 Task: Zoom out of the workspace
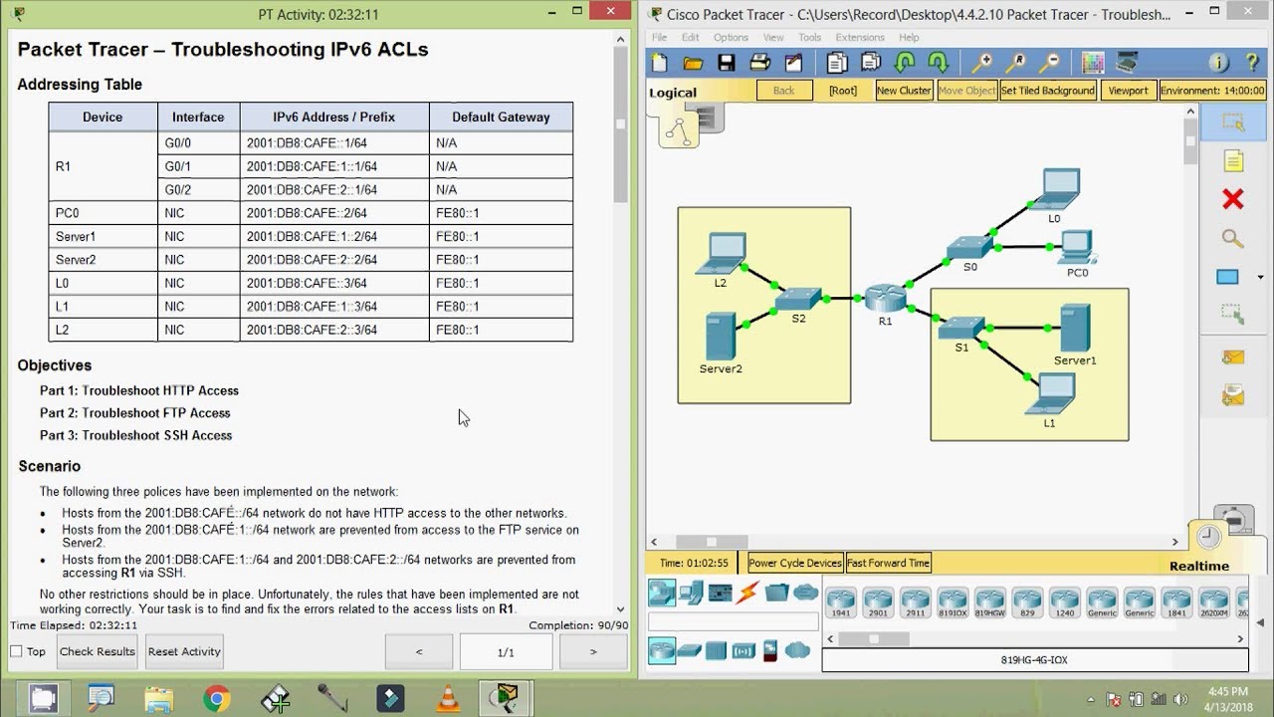click(x=1049, y=63)
